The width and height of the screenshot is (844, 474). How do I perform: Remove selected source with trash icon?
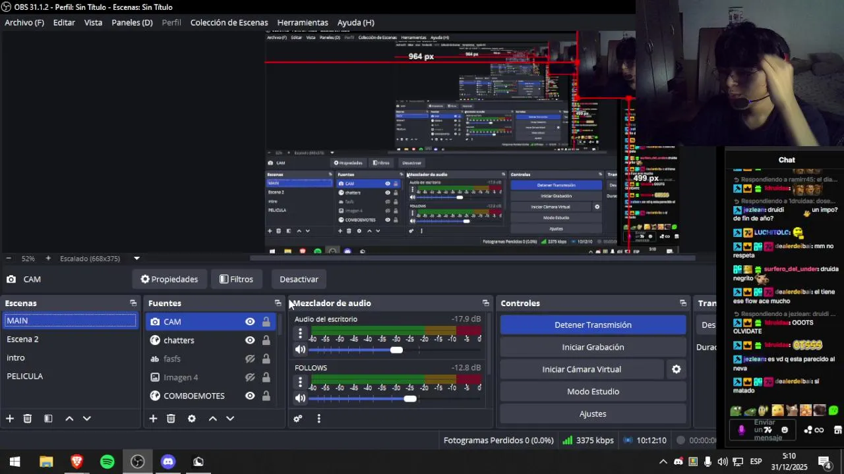tap(171, 419)
